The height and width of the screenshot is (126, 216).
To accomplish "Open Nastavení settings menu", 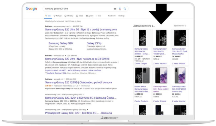I will pos(112,16).
